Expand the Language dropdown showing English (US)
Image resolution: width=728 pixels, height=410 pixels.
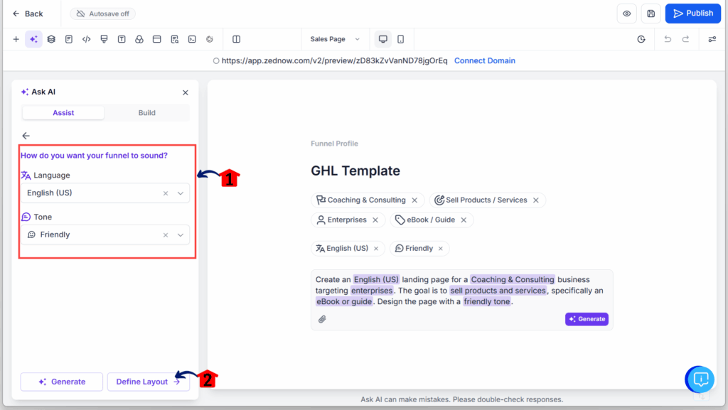coord(181,193)
